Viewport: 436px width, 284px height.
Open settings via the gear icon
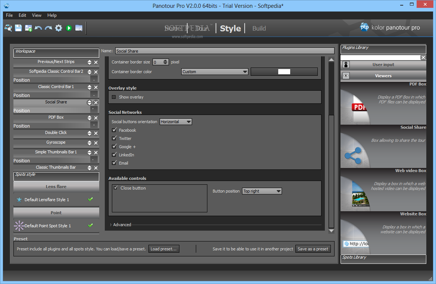(59, 28)
